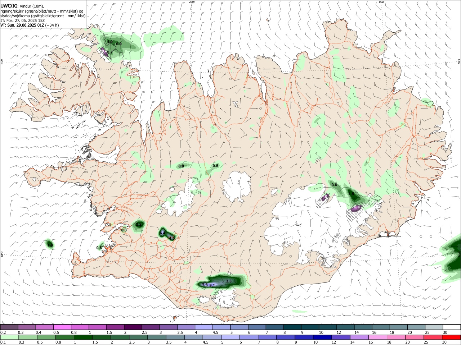This screenshot has height=345, width=461.
Task: Click the 0.9 precipitation value in the Westfjords
Action: point(119,44)
